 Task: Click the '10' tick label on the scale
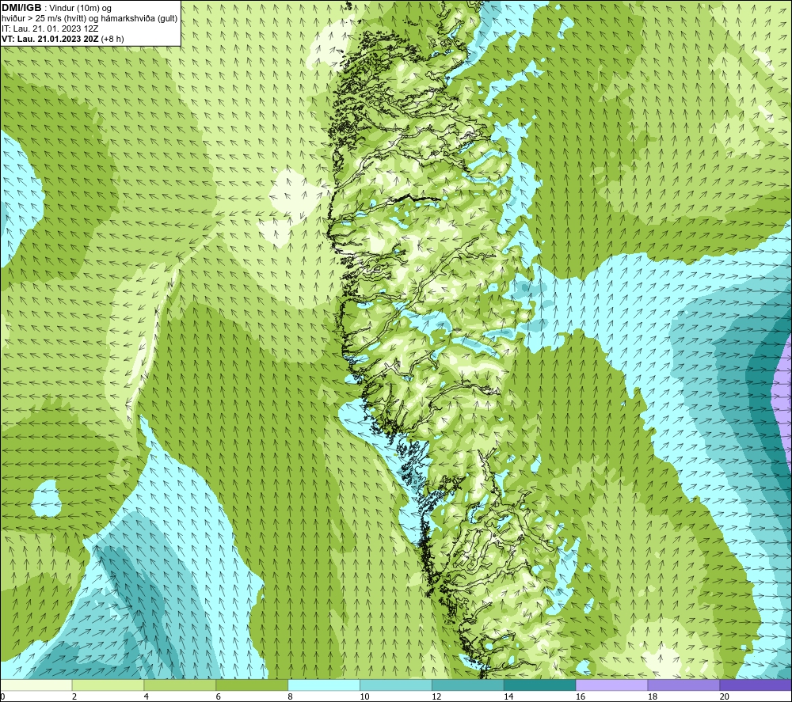[x=364, y=696]
